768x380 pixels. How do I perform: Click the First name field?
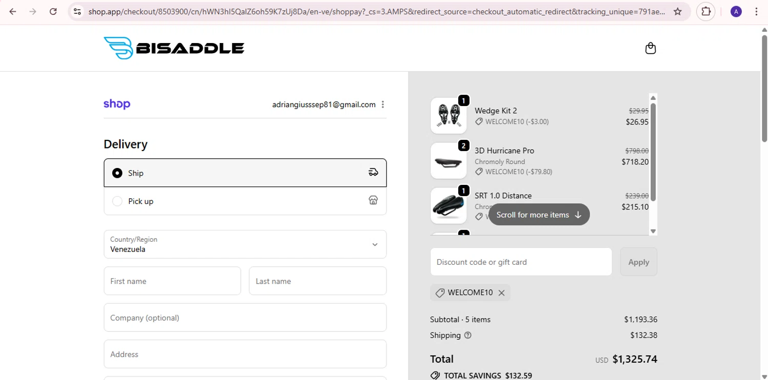172,281
